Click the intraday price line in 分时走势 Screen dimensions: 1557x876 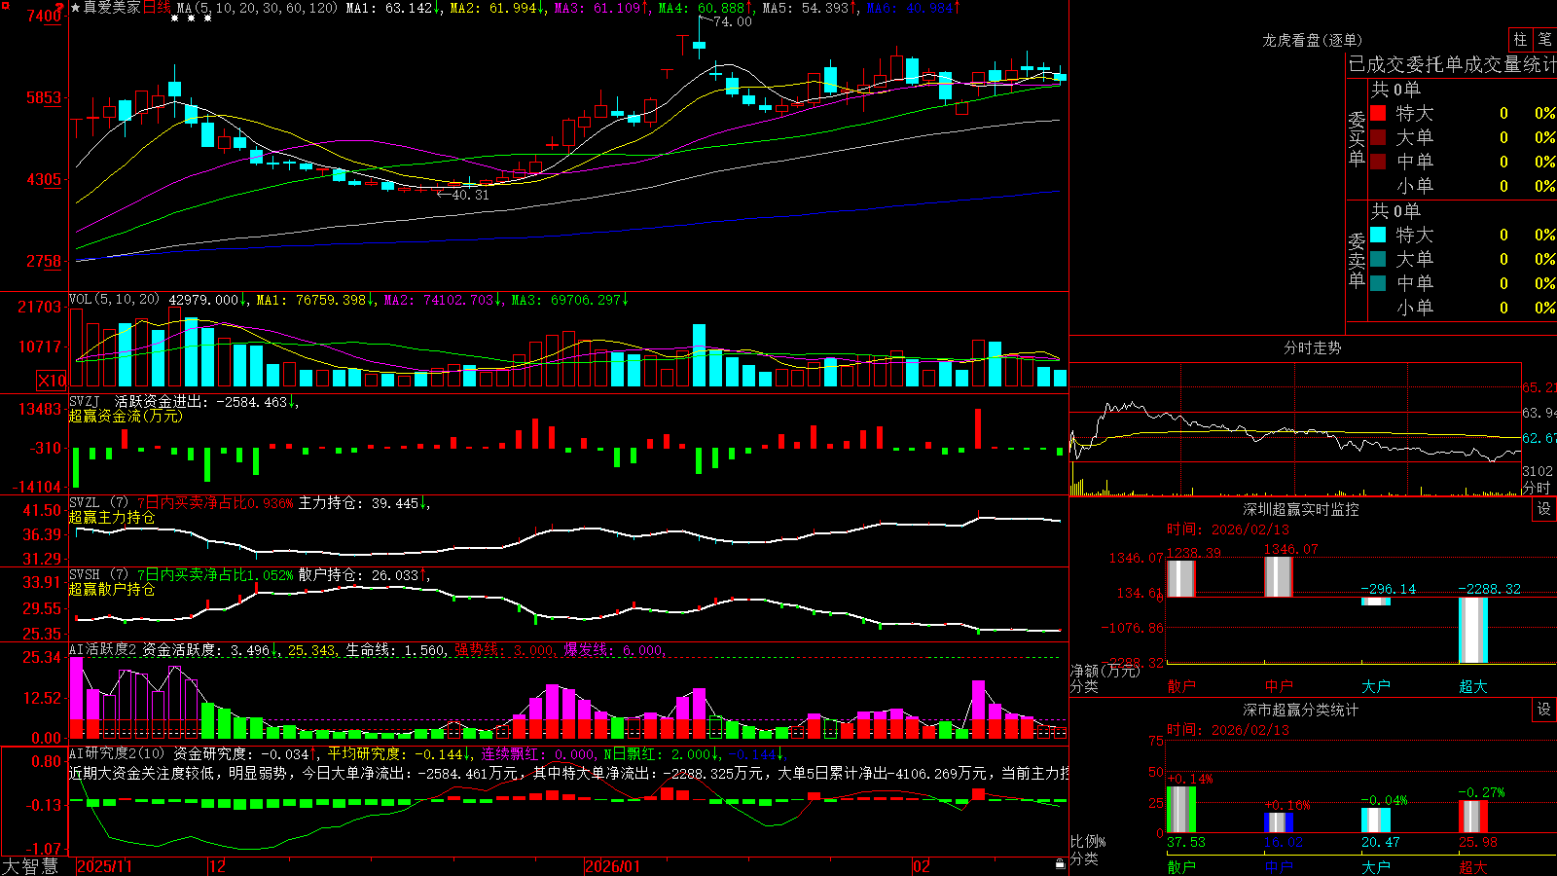coord(1294,428)
